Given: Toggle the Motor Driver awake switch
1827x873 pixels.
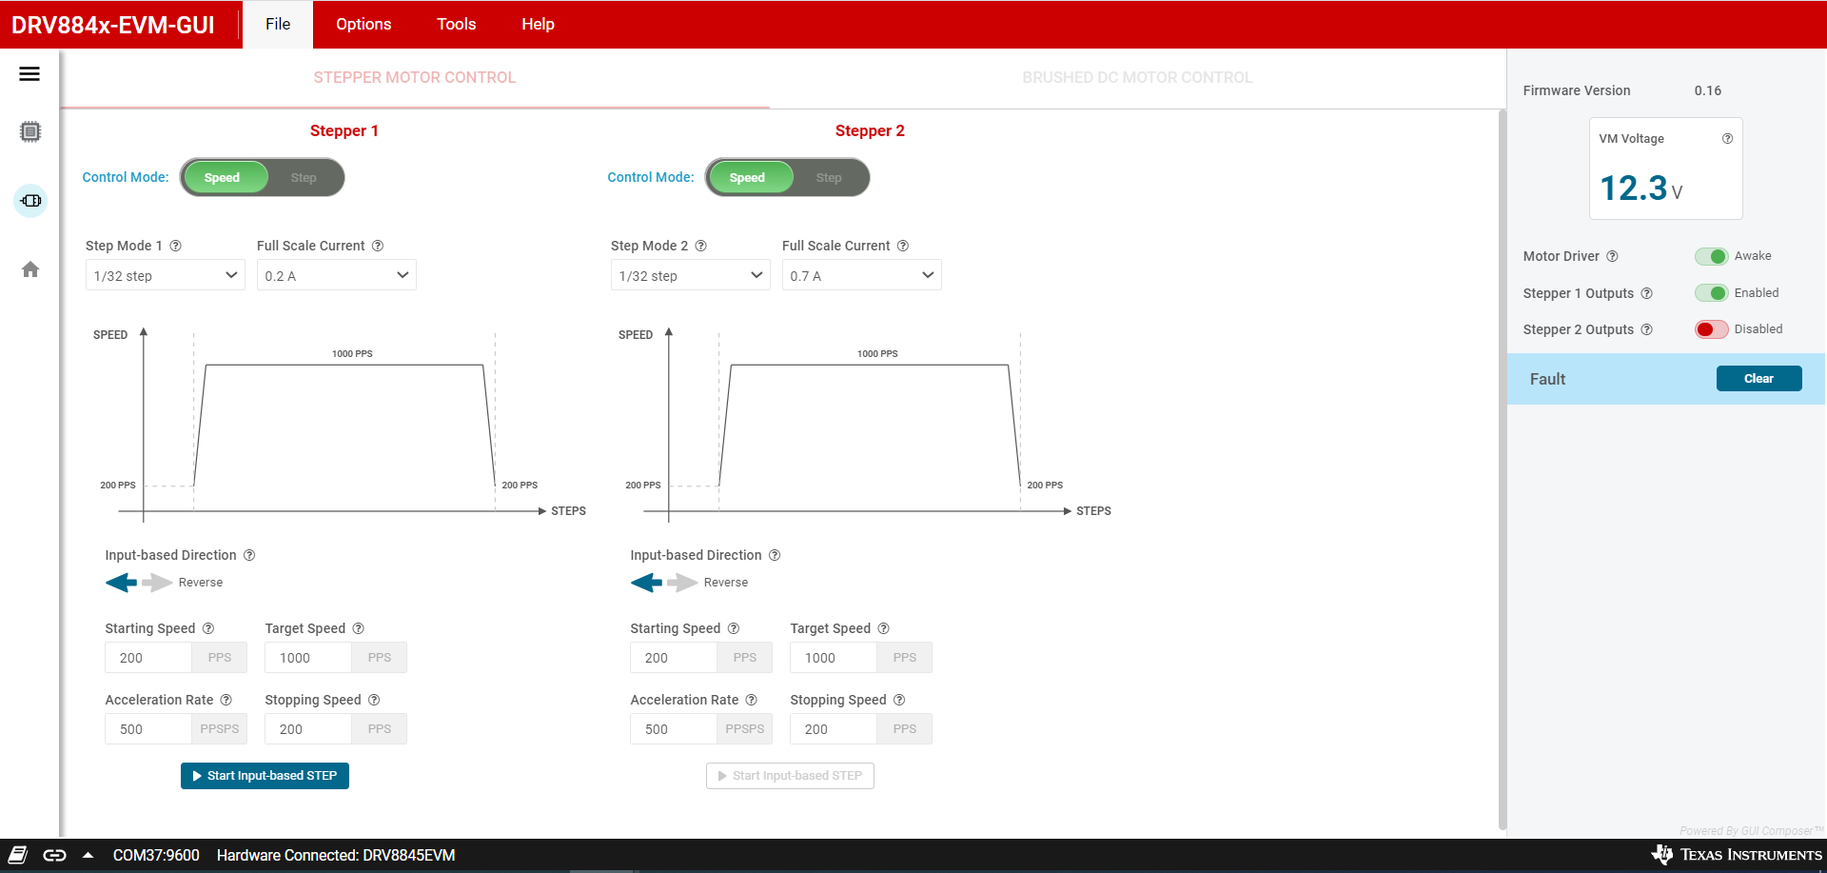Looking at the screenshot, I should pyautogui.click(x=1711, y=256).
